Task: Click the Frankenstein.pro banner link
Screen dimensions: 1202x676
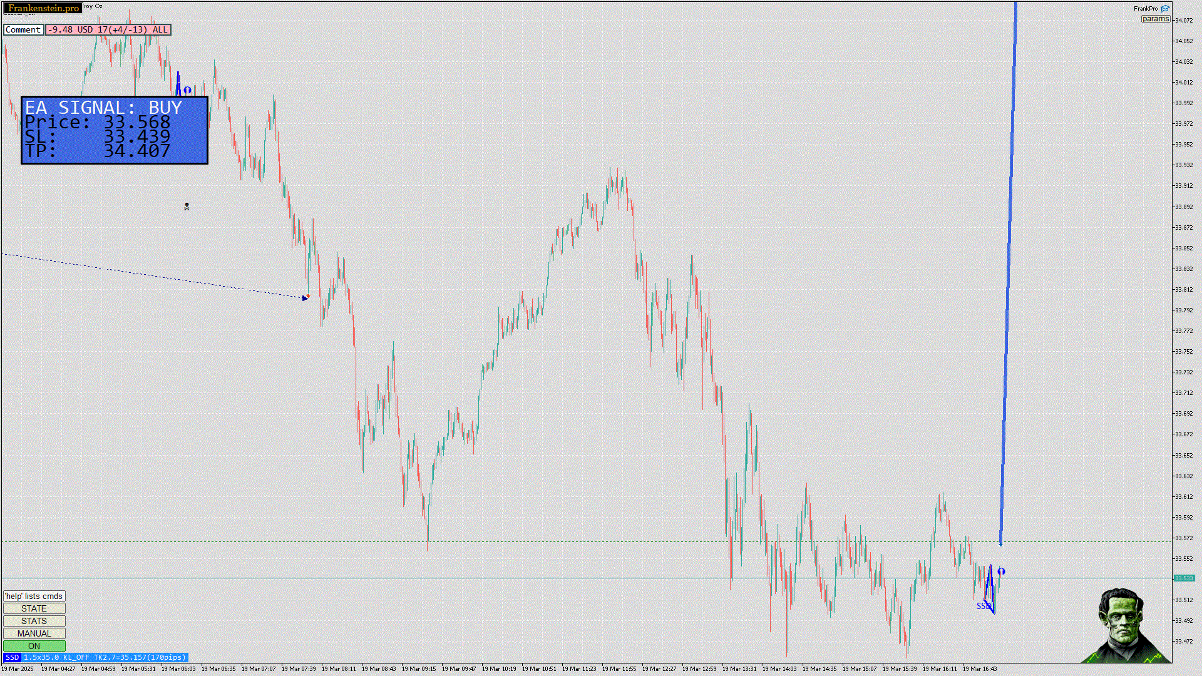Action: [43, 8]
